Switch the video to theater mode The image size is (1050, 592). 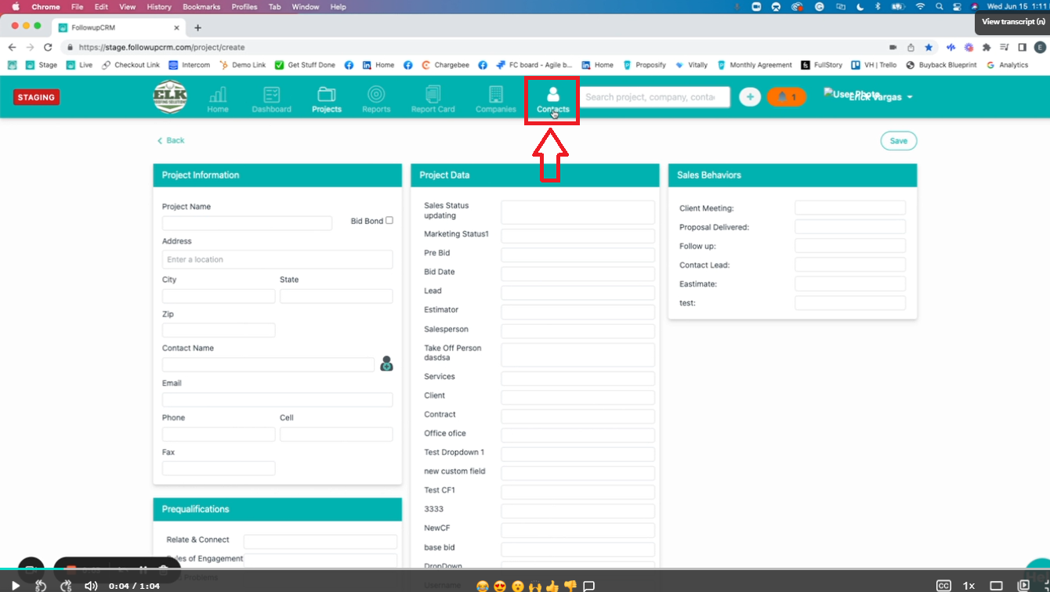(996, 585)
